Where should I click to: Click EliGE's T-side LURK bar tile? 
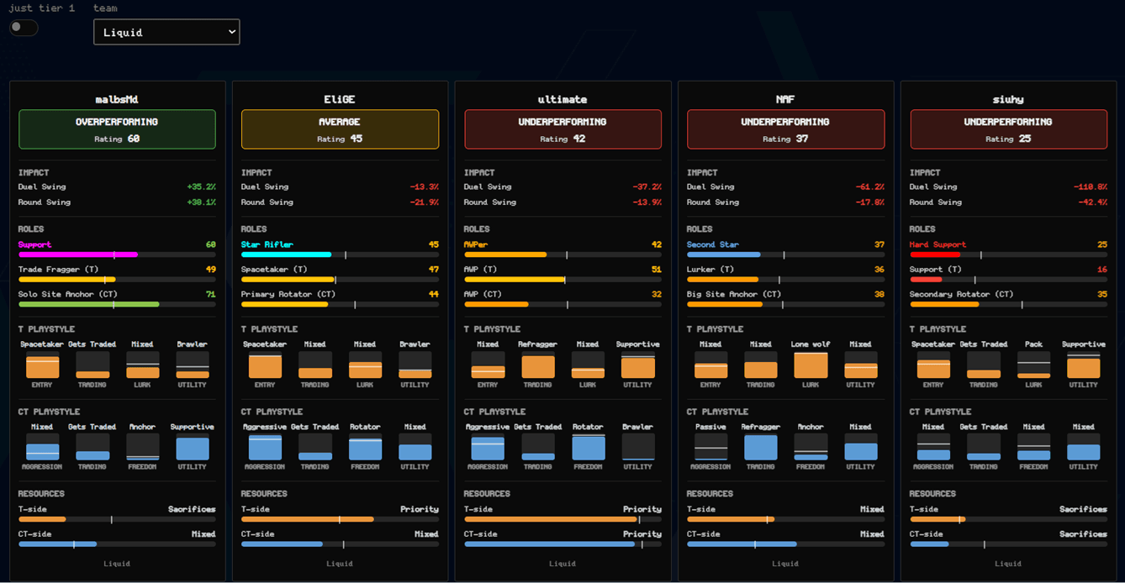tap(365, 365)
